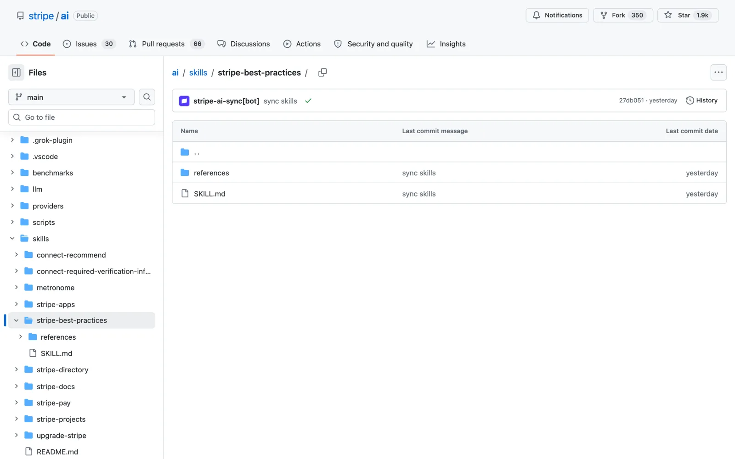
Task: Open SKILL.md in the file table
Action: [x=209, y=194]
